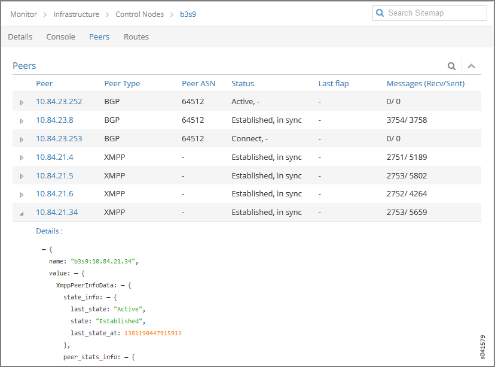Collapse the state_info JSON node
495x367 pixels.
pyautogui.click(x=107, y=297)
